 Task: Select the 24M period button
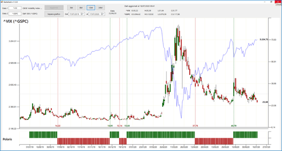(101, 8)
